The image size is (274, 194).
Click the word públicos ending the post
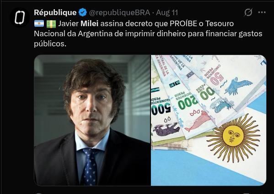pyautogui.click(x=50, y=44)
